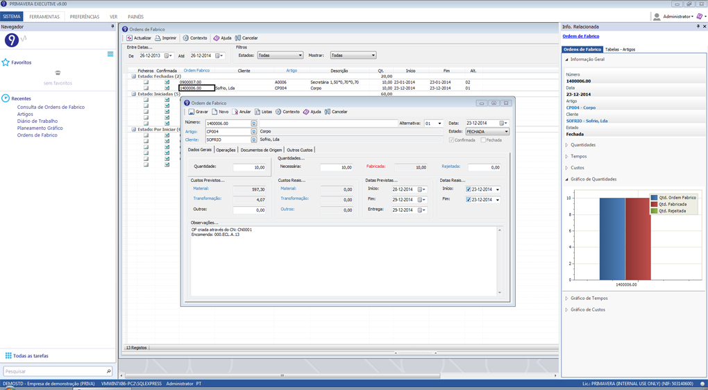Click the SOFRIO - Sofrio, Lda link

[x=587, y=121]
